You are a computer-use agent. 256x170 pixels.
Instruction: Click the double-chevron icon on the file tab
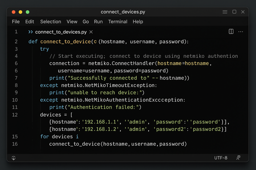[x=30, y=32]
